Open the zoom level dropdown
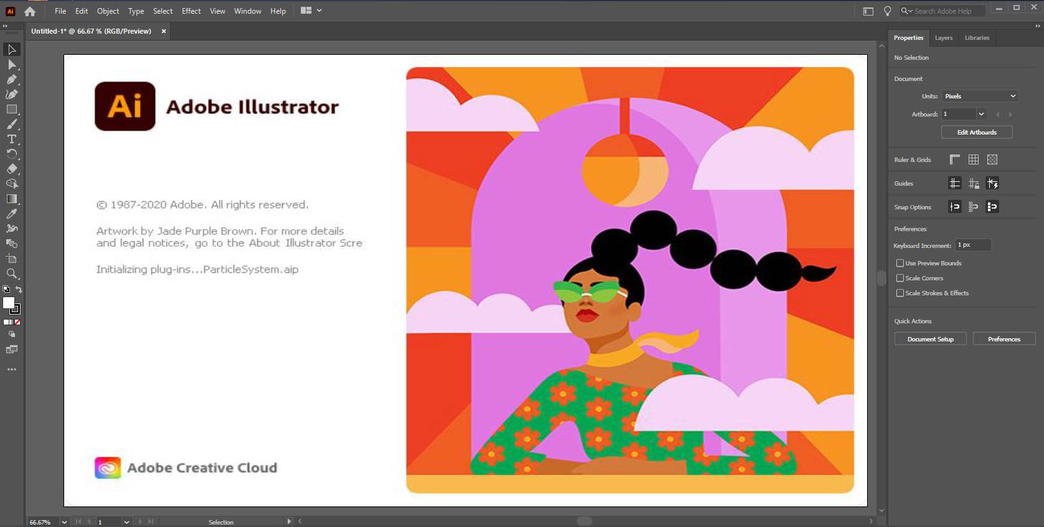Image resolution: width=1044 pixels, height=527 pixels. coord(64,522)
